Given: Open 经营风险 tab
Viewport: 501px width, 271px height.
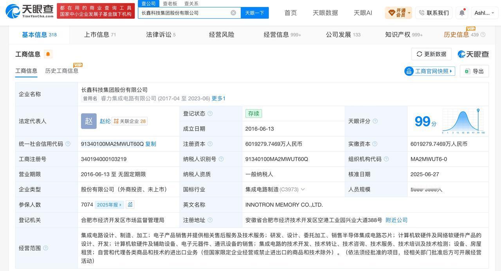Looking at the screenshot, I should [x=222, y=35].
